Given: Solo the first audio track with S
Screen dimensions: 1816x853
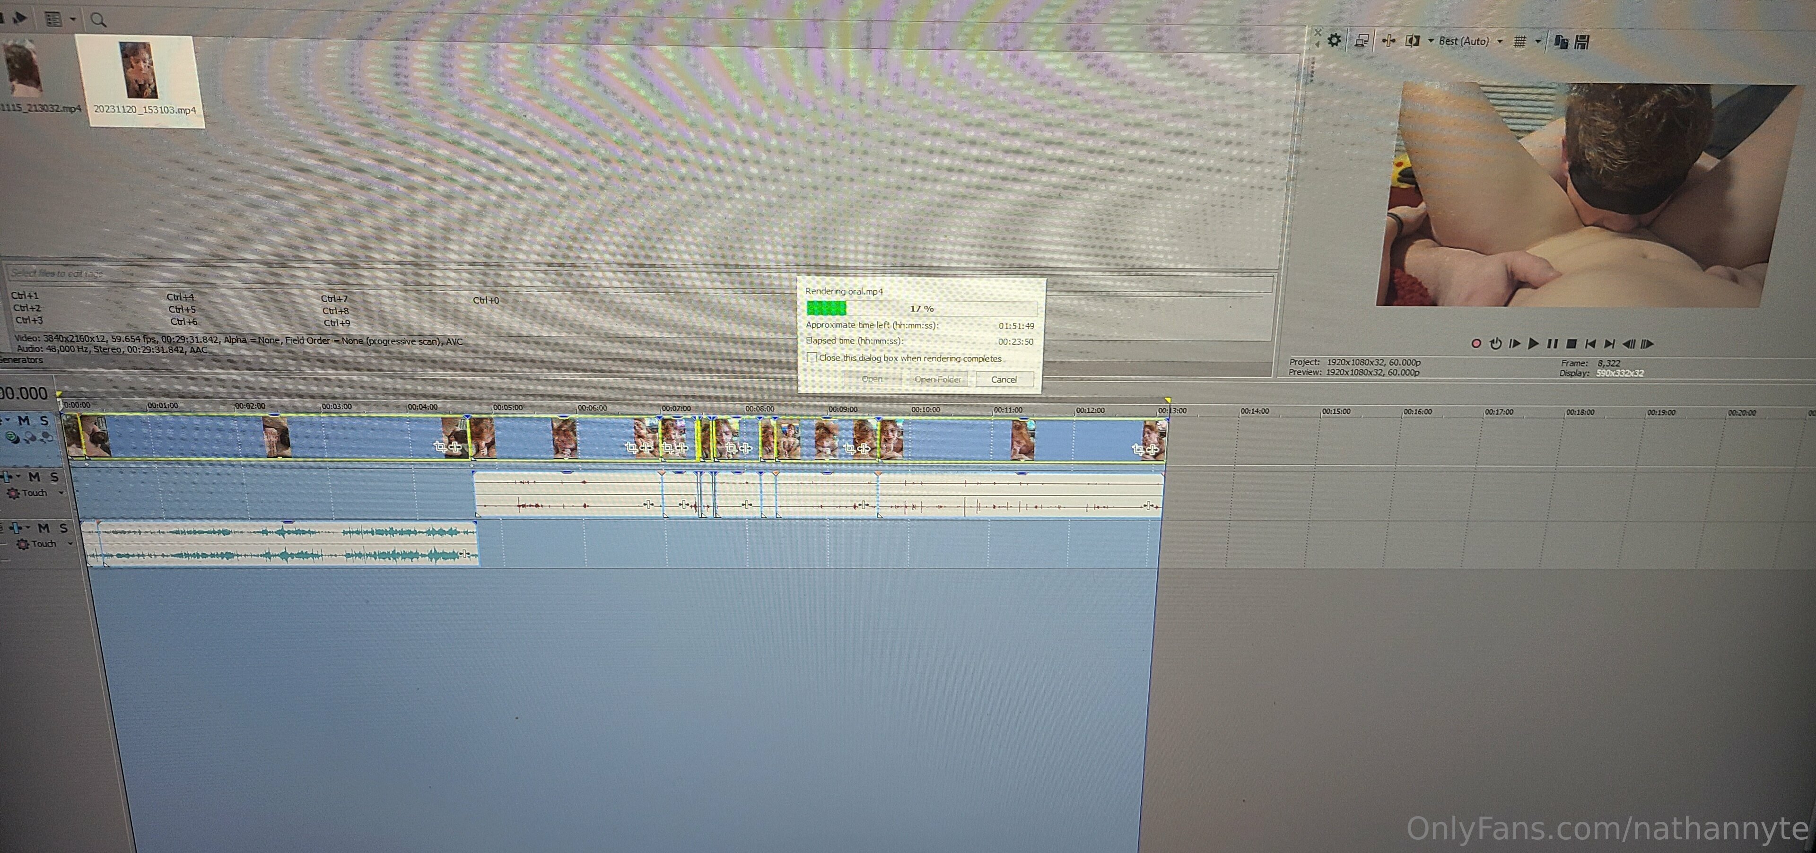Looking at the screenshot, I should [54, 477].
